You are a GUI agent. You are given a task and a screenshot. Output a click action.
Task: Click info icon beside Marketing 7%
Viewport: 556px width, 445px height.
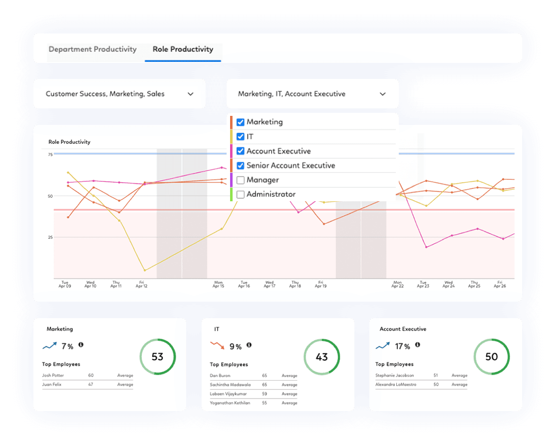81,345
